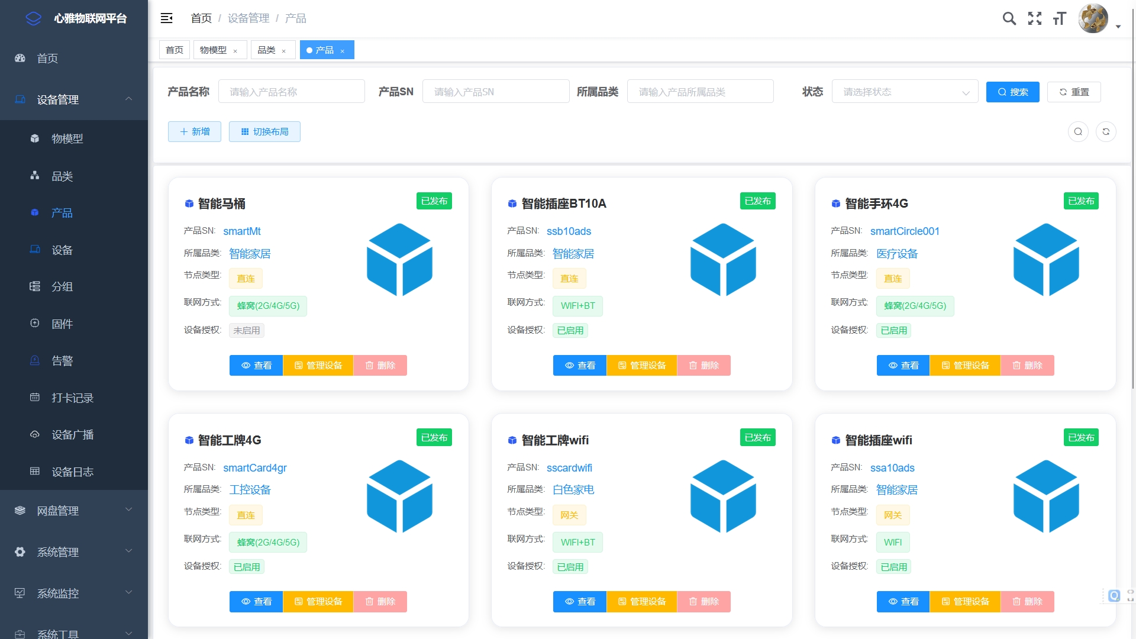Enter fullscreen using the expand icon
Screen dimensions: 1136x639
[x=1034, y=18]
